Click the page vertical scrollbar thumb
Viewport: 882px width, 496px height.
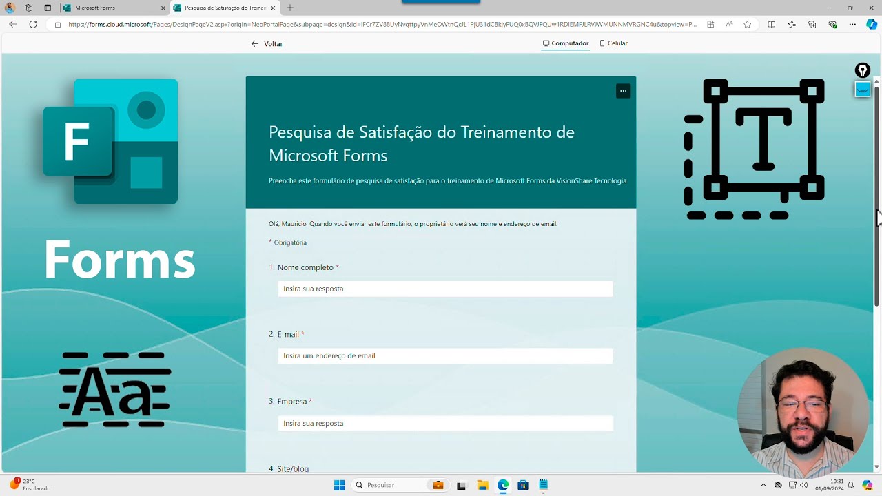pyautogui.click(x=877, y=196)
